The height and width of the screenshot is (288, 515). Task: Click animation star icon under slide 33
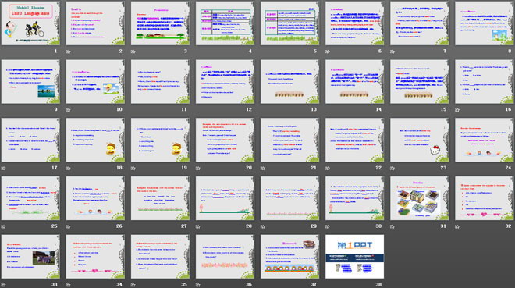(x=3, y=285)
